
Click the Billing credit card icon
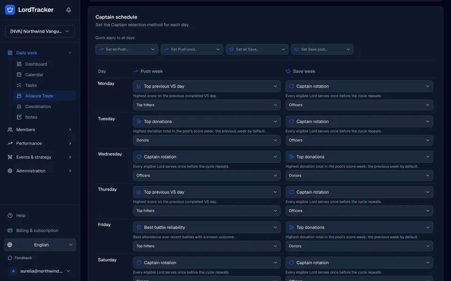click(10, 230)
